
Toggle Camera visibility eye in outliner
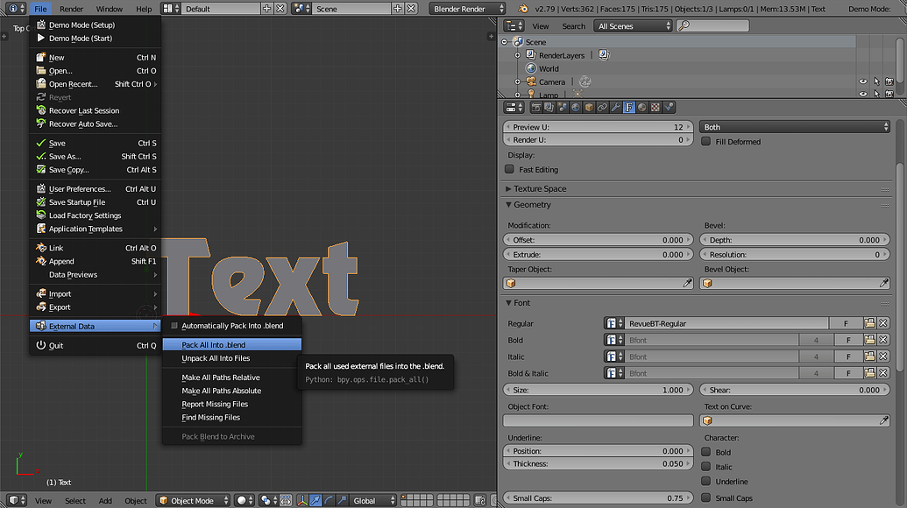863,81
